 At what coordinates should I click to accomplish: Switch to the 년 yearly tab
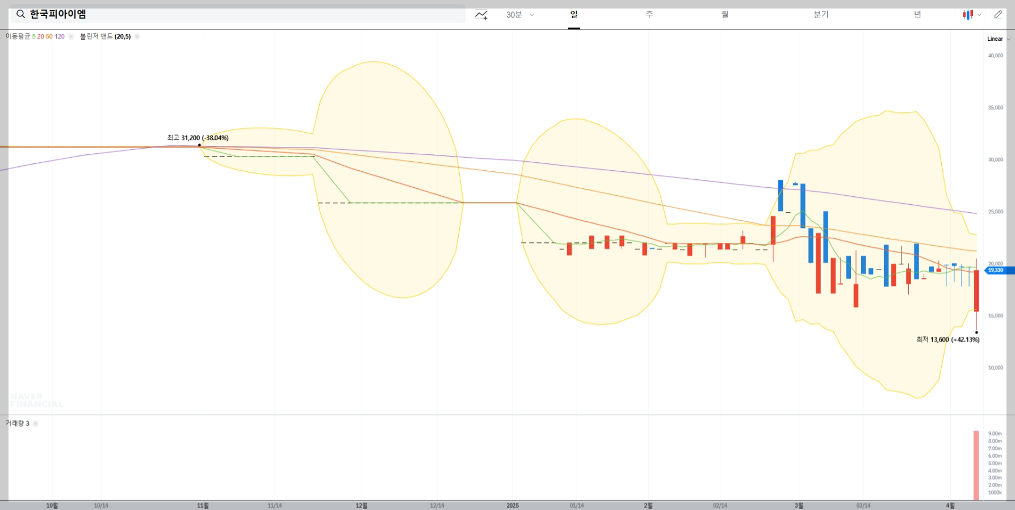click(917, 15)
